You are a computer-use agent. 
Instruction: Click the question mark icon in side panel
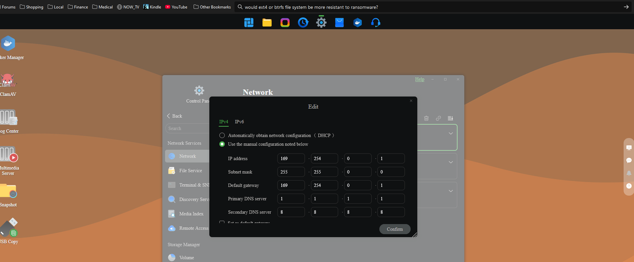coord(629,186)
